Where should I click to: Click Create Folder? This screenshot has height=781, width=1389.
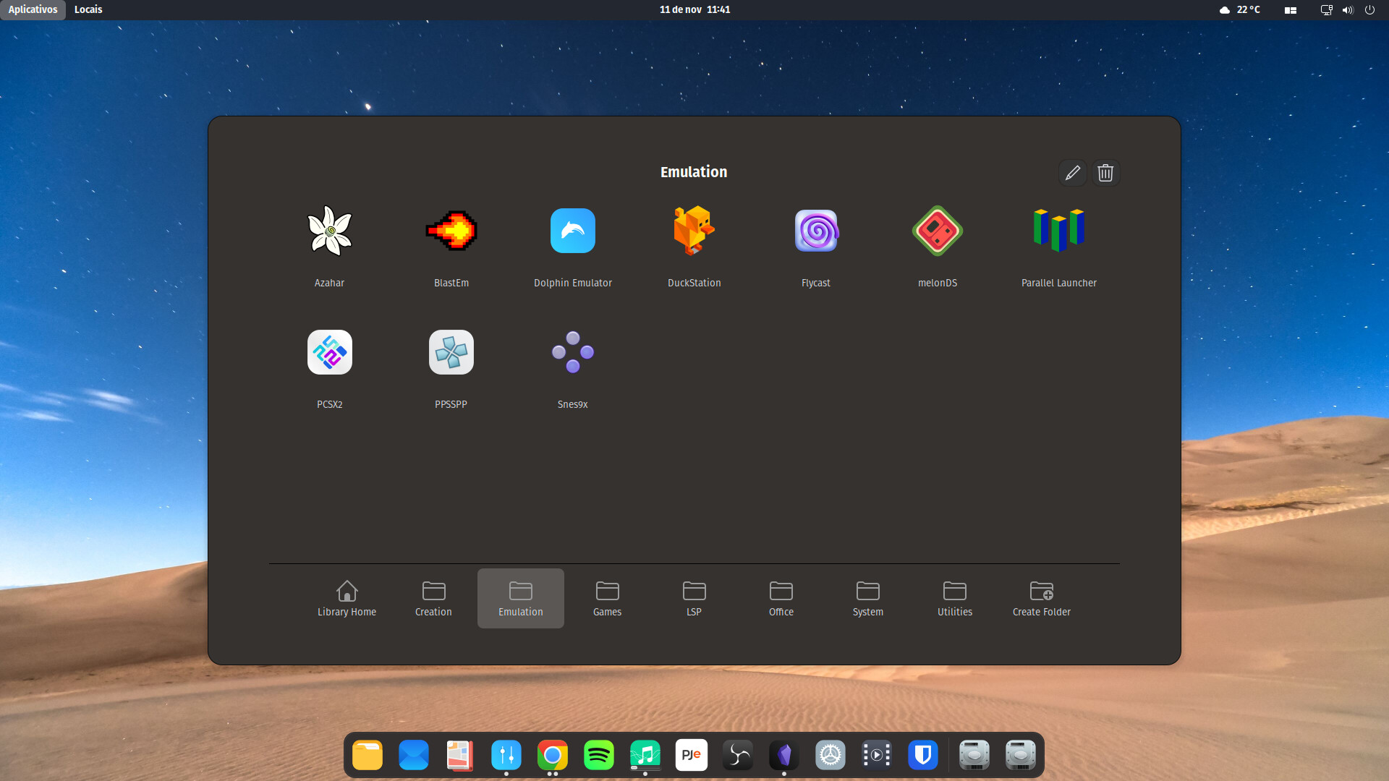(1042, 598)
